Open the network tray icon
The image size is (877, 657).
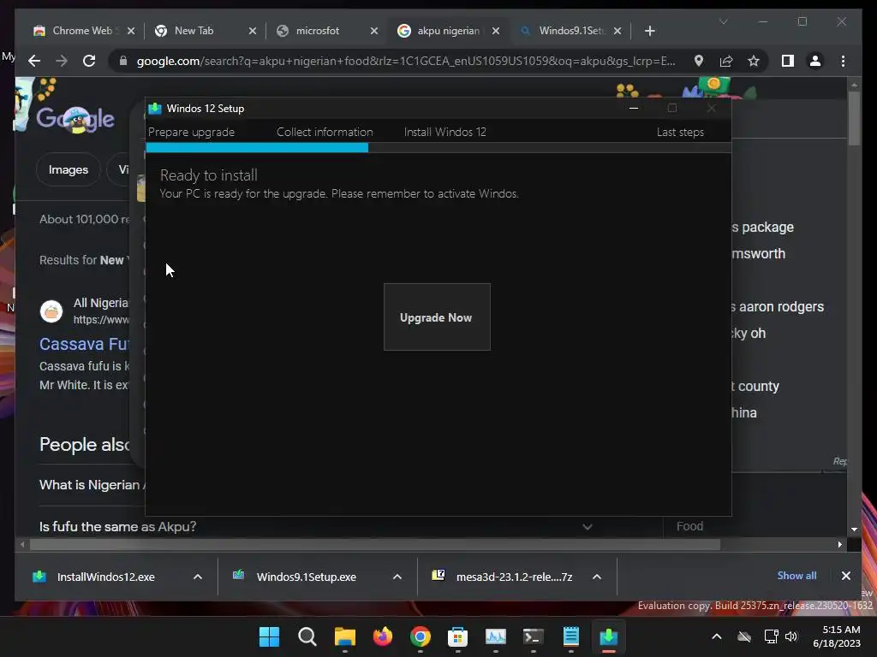click(x=772, y=636)
